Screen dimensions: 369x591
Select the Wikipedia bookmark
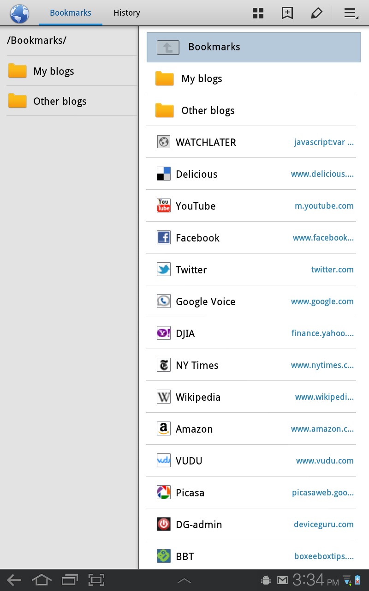(251, 397)
